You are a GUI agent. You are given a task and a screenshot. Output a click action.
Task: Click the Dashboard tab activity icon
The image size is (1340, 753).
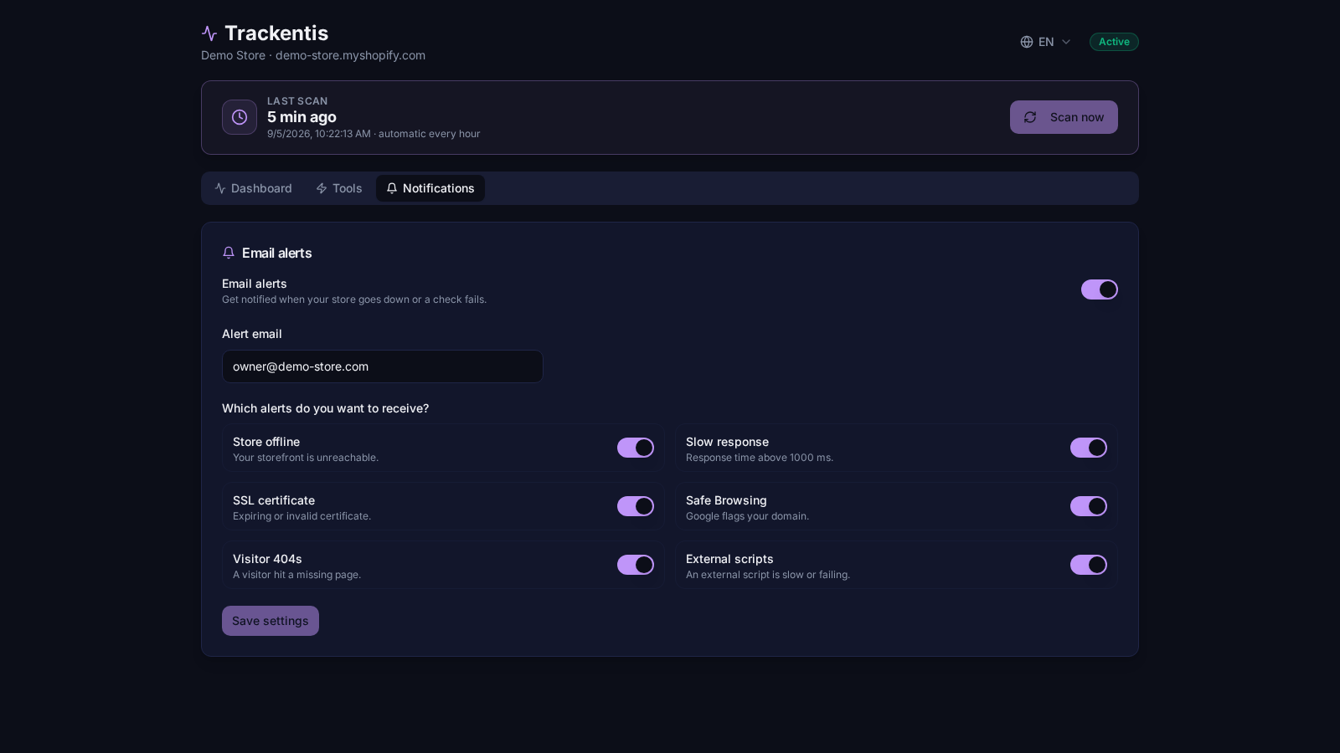220,188
